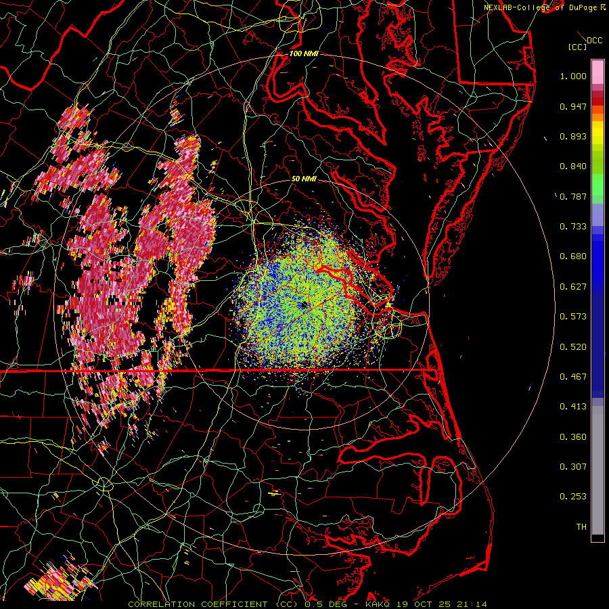Screen dimensions: 609x609
Task: Click the [CC] legend header
Action: pos(578,47)
